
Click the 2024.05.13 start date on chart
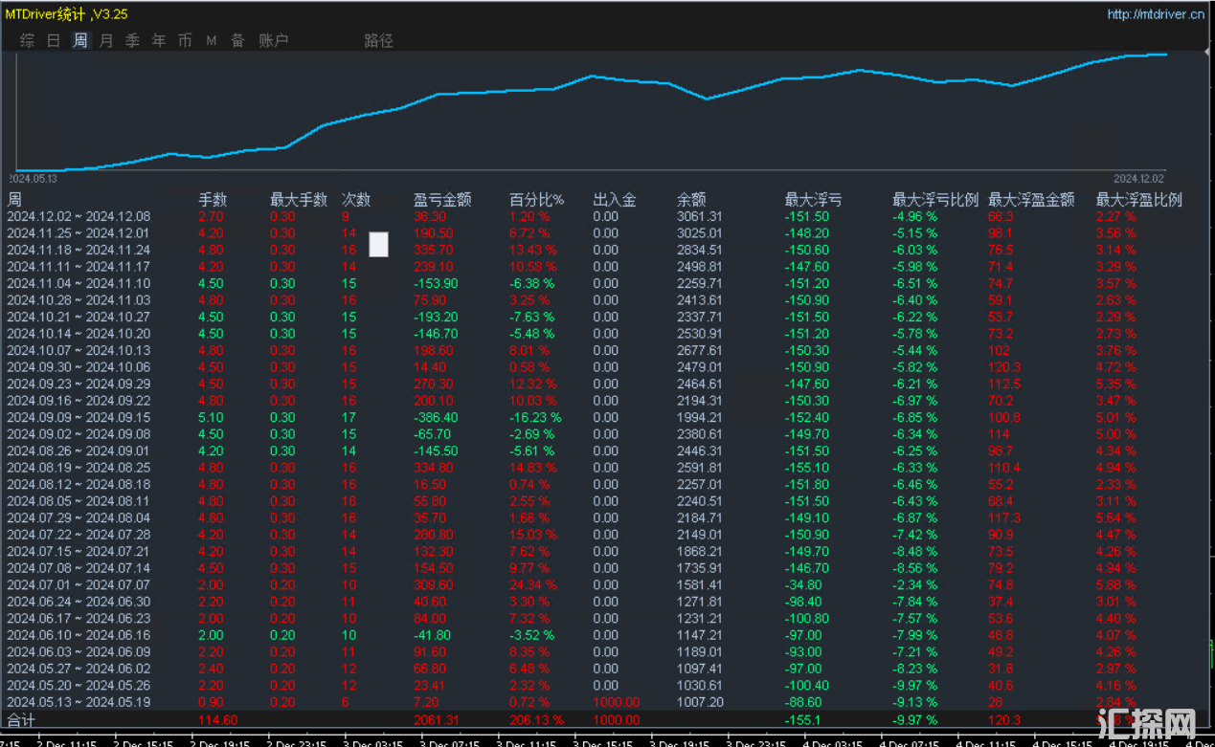(x=33, y=179)
